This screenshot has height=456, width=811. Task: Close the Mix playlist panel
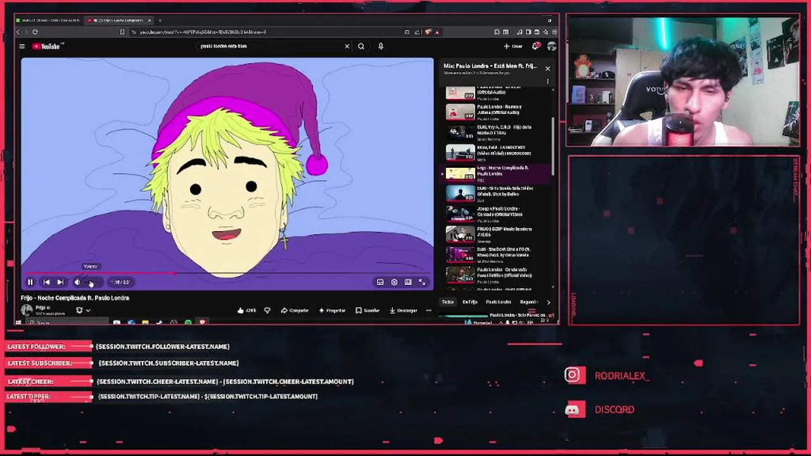(547, 68)
